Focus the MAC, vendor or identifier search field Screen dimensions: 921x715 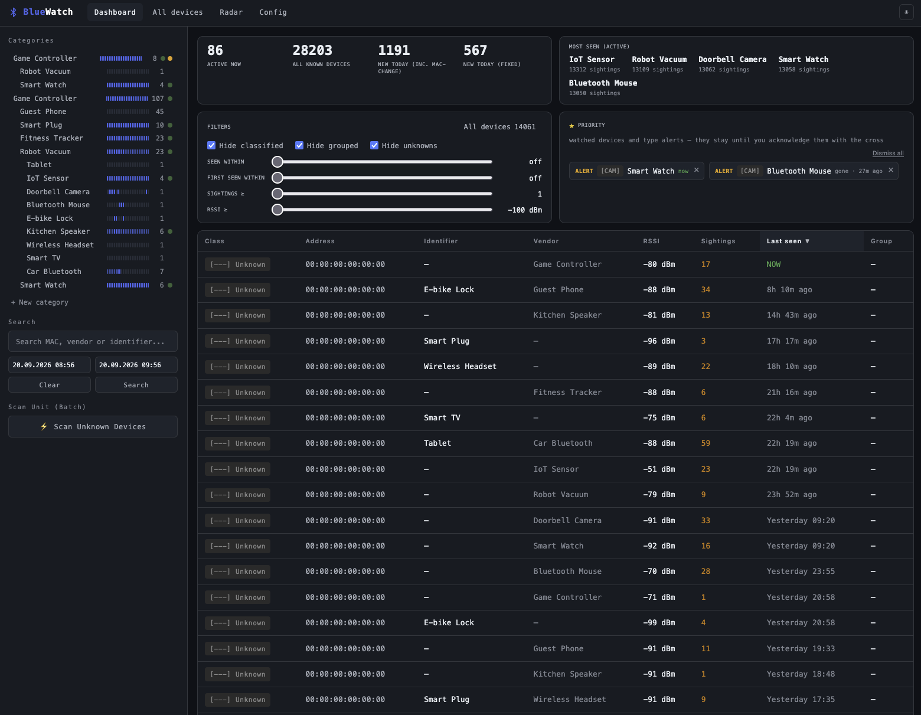tap(93, 341)
